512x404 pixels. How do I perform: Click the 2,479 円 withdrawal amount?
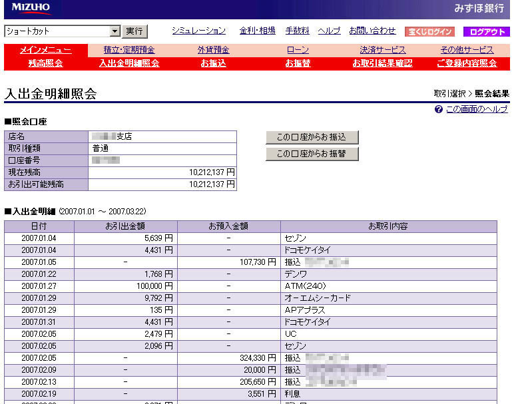point(158,334)
